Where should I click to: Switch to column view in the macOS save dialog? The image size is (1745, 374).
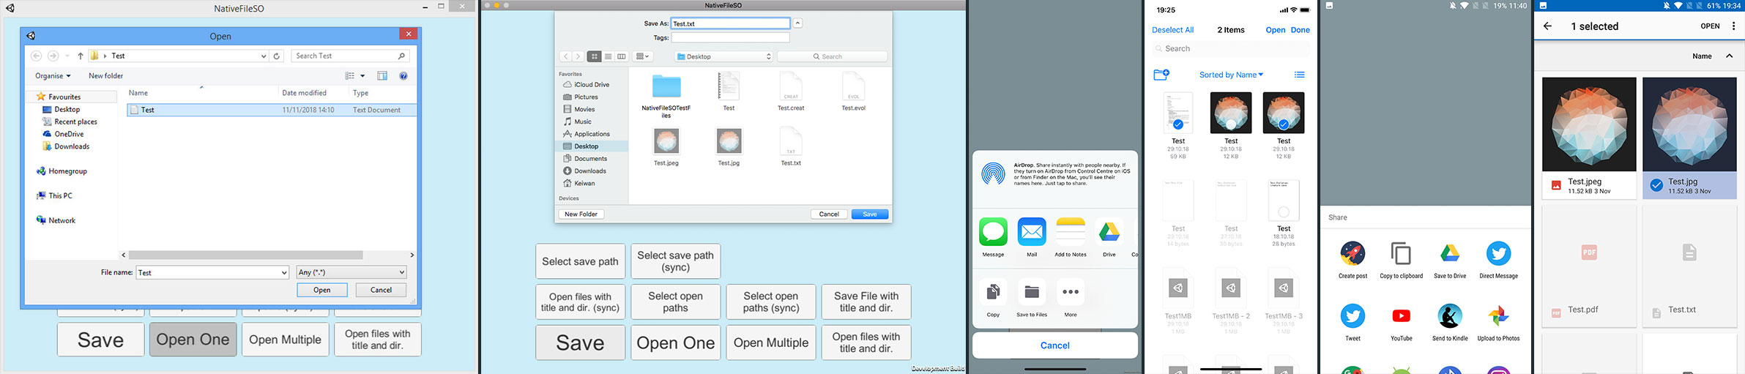point(621,56)
